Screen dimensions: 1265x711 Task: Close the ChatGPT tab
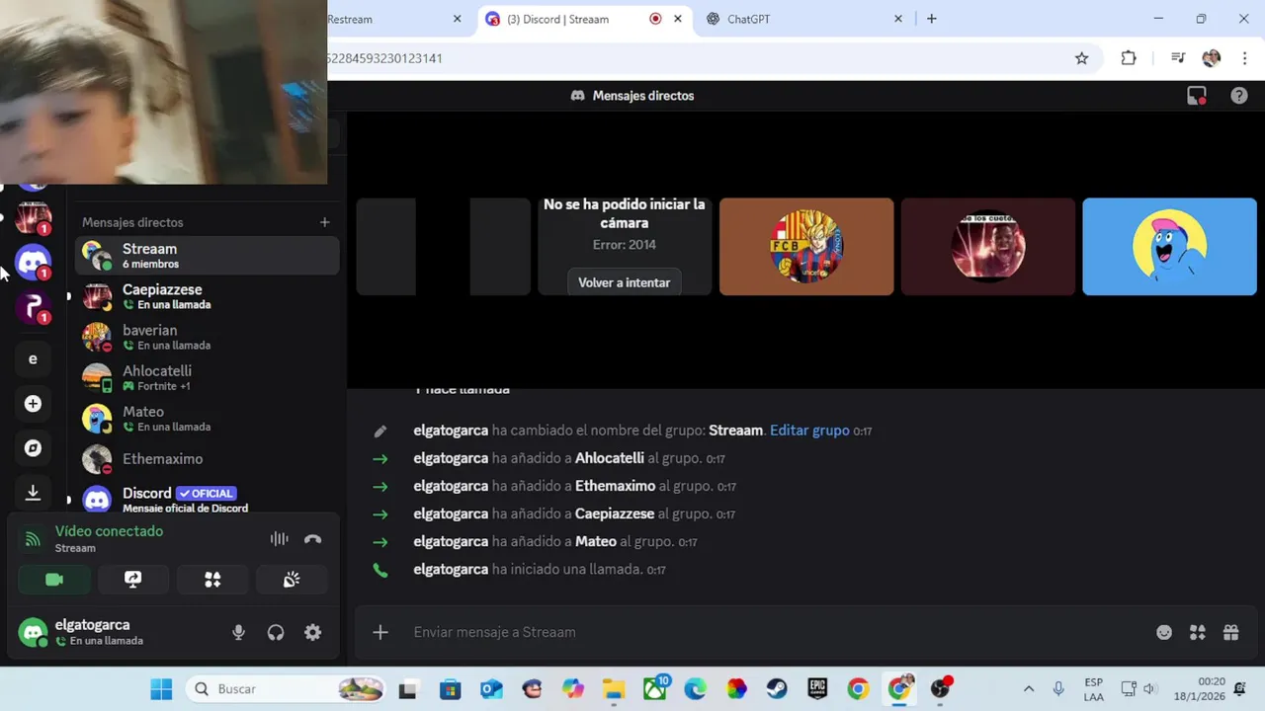coord(898,19)
